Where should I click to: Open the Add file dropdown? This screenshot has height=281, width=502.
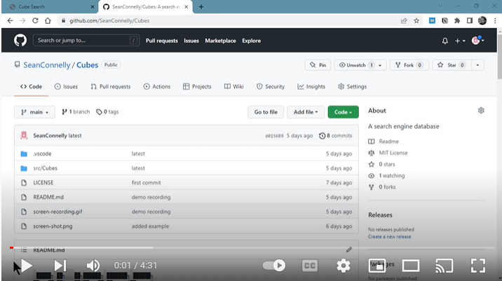pyautogui.click(x=306, y=112)
